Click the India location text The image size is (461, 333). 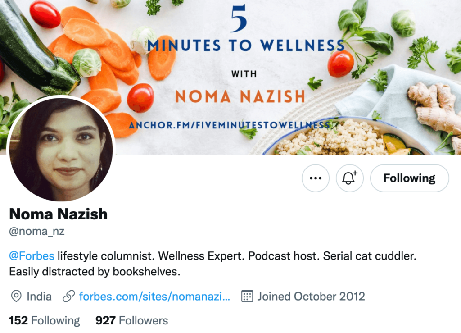(x=39, y=296)
